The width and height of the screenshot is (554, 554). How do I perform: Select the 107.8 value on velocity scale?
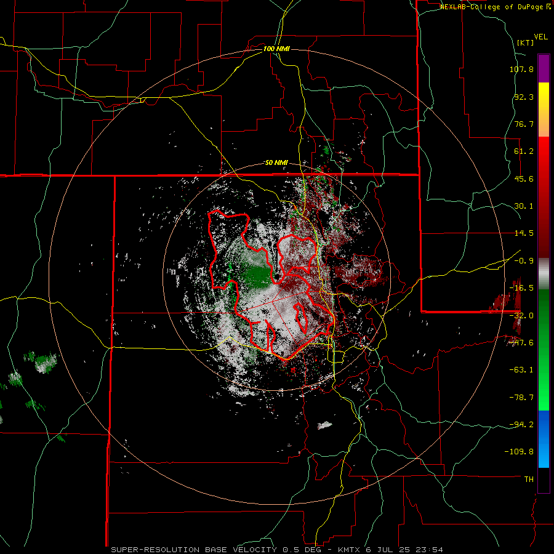[x=521, y=69]
